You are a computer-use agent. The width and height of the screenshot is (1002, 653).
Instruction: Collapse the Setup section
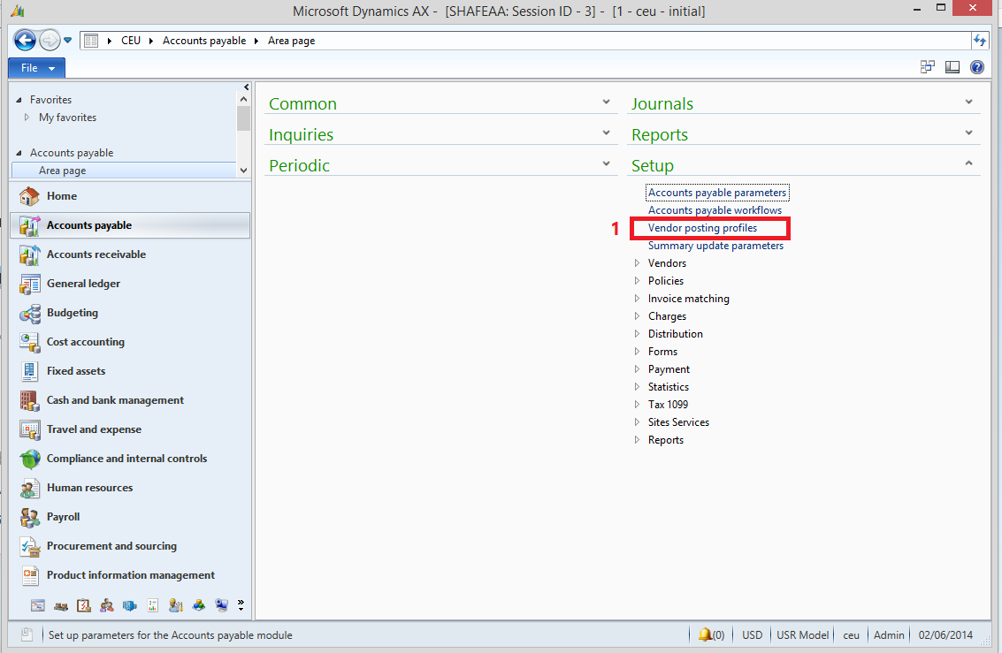coord(968,164)
